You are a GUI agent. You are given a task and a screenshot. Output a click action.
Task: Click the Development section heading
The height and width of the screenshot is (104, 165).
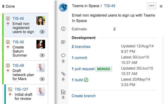[x=84, y=38]
